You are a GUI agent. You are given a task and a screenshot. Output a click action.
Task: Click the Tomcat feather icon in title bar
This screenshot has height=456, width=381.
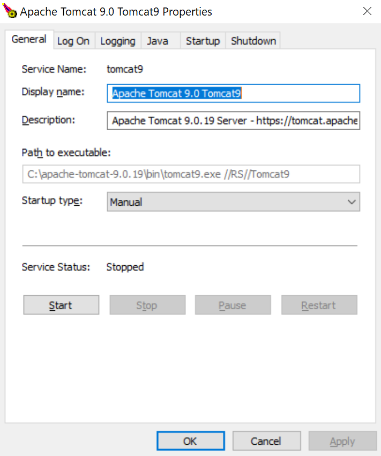tap(10, 11)
